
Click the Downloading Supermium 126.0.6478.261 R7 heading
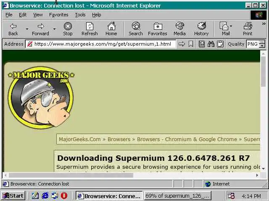[153, 158]
